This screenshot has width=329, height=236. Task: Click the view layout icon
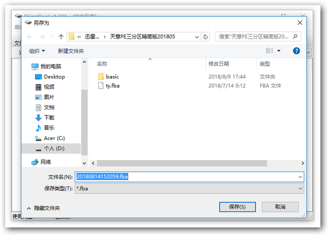click(269, 51)
